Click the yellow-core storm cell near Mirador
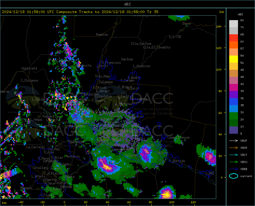 pos(108,166)
